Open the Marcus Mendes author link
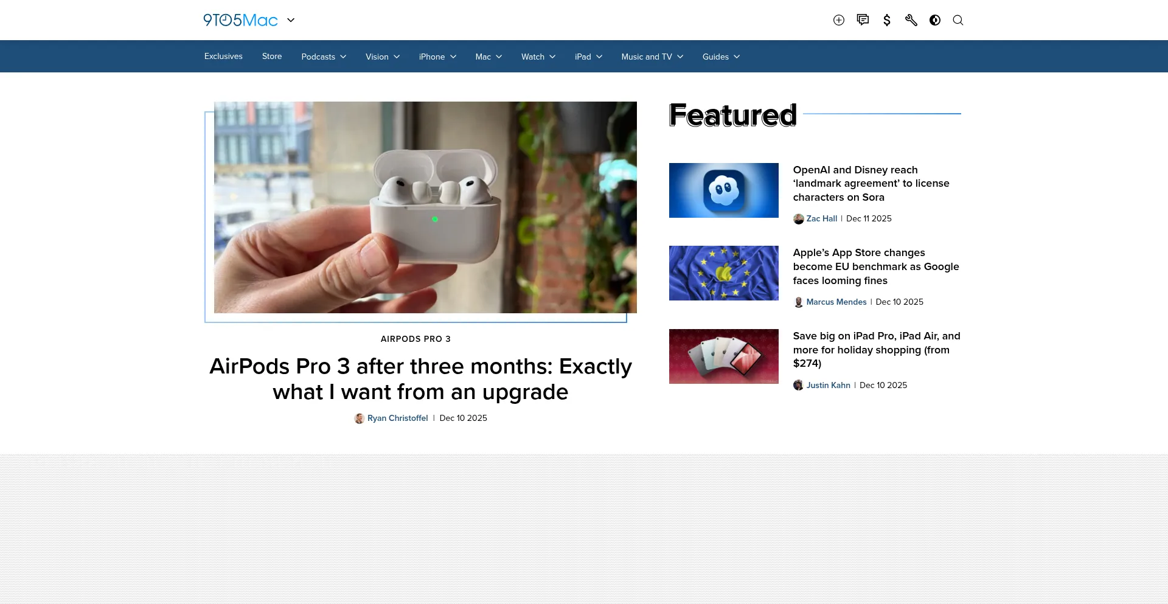Viewport: 1168px width, 604px height. (x=836, y=302)
